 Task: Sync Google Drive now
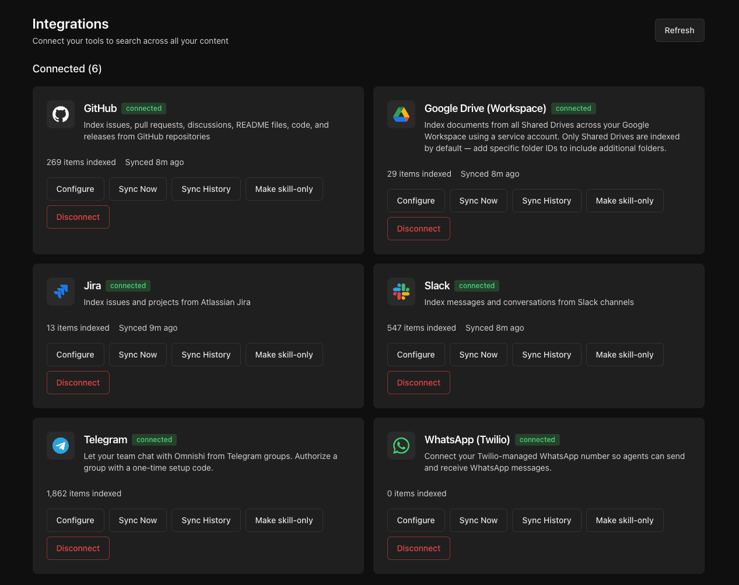[478, 201]
